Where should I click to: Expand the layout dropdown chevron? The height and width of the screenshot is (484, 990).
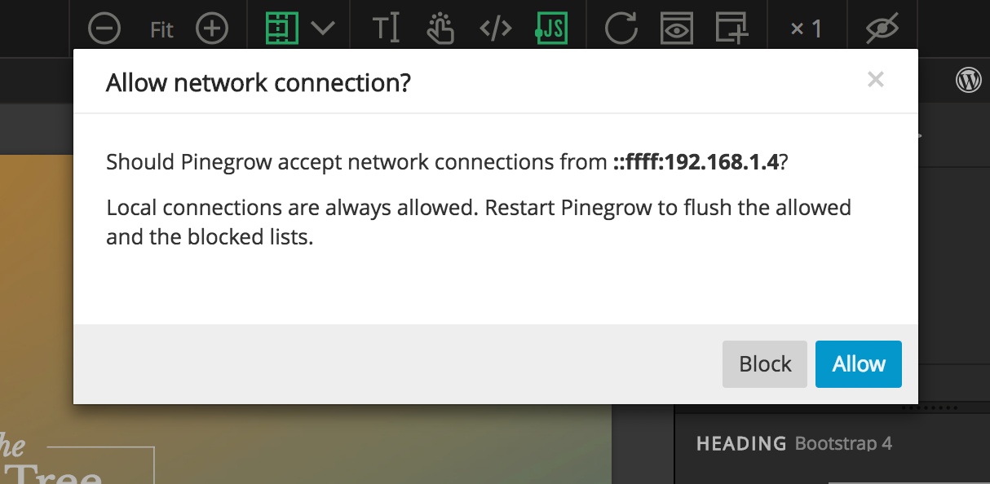(323, 29)
